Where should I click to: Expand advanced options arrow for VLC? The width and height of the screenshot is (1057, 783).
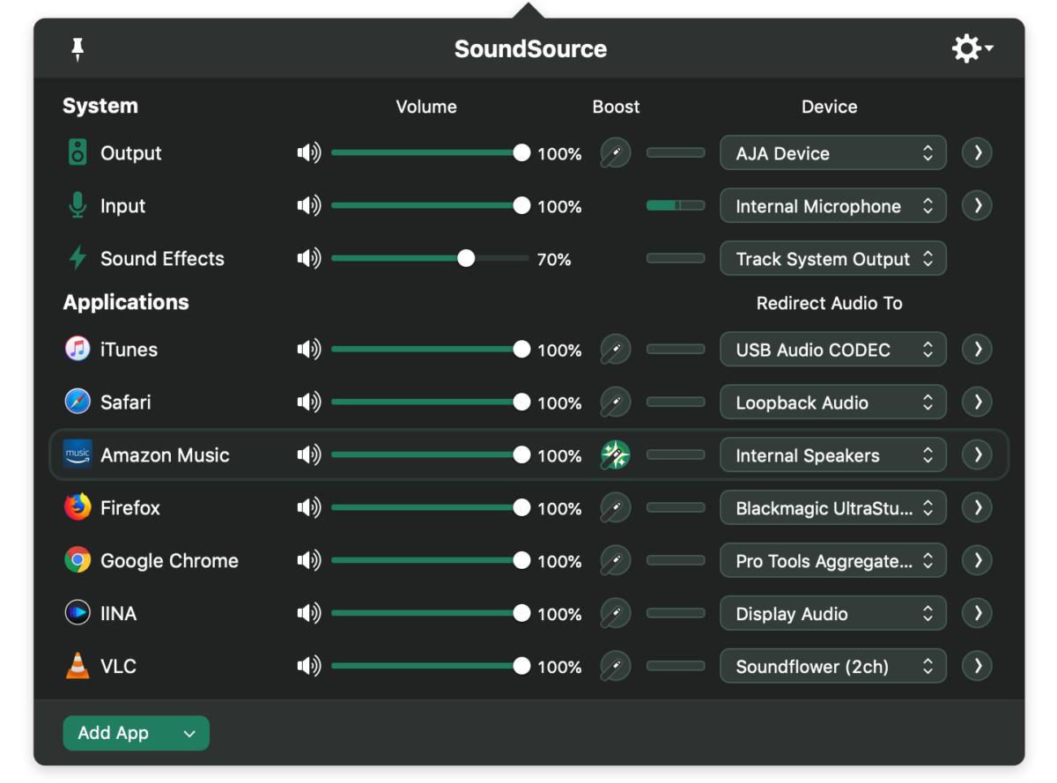[x=977, y=666]
